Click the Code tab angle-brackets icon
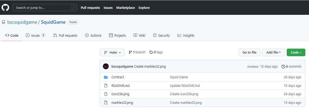 (x=7, y=35)
